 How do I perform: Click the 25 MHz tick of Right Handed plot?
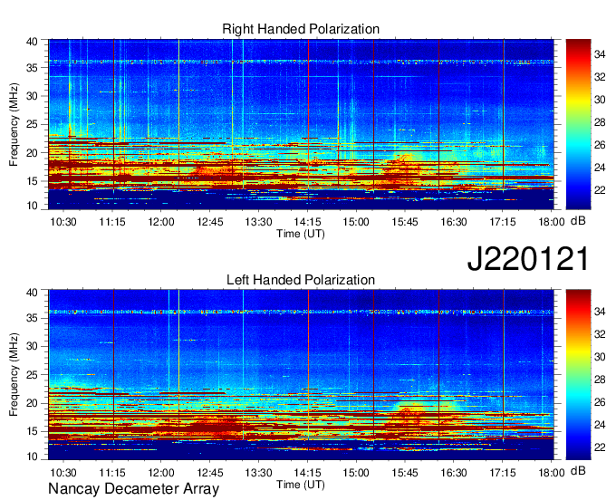(x=32, y=124)
